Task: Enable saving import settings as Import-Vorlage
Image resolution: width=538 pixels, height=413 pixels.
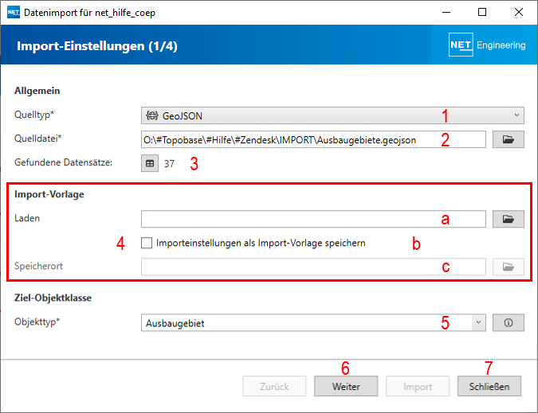Action: [147, 244]
